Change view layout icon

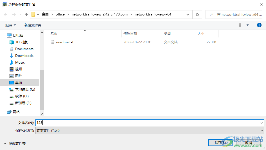tap(242, 25)
